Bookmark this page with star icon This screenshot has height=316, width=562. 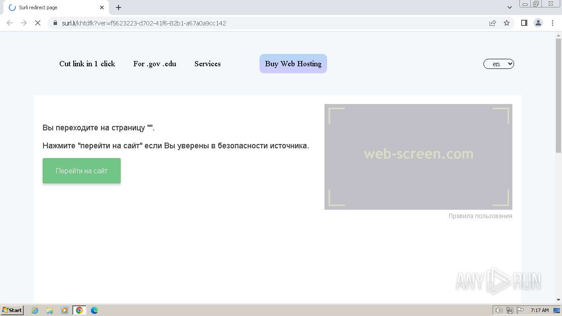pos(507,23)
